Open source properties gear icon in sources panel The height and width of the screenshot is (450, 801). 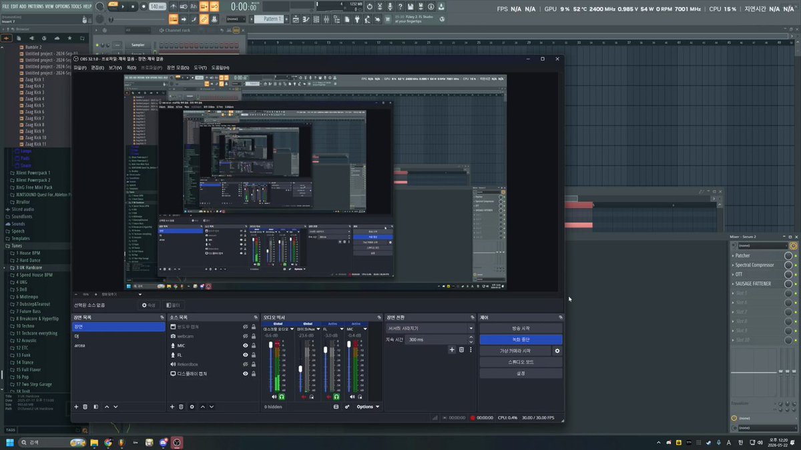click(x=192, y=407)
